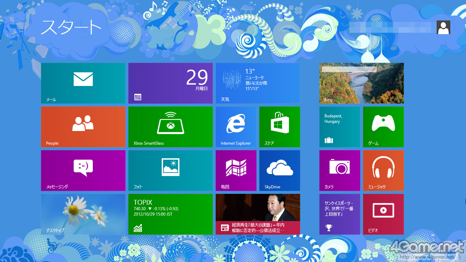Image resolution: width=466 pixels, height=262 pixels.
Task: Open the news tile with 経済再生 headline
Action: [x=258, y=214]
